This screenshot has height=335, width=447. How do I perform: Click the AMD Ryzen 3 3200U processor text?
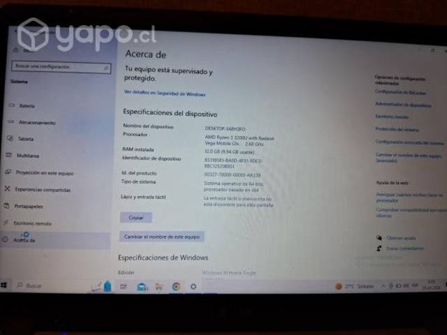click(240, 141)
